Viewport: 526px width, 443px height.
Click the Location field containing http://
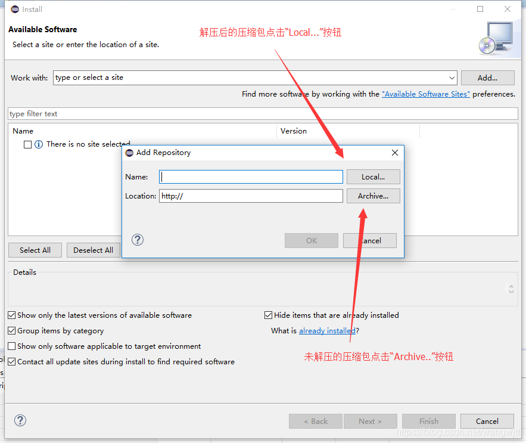coord(251,196)
